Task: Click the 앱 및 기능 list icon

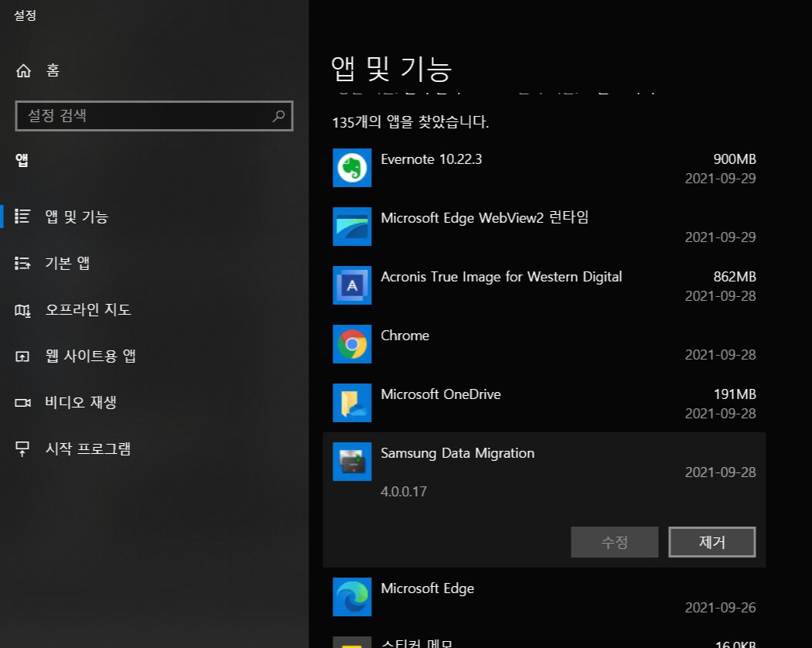Action: pos(22,216)
